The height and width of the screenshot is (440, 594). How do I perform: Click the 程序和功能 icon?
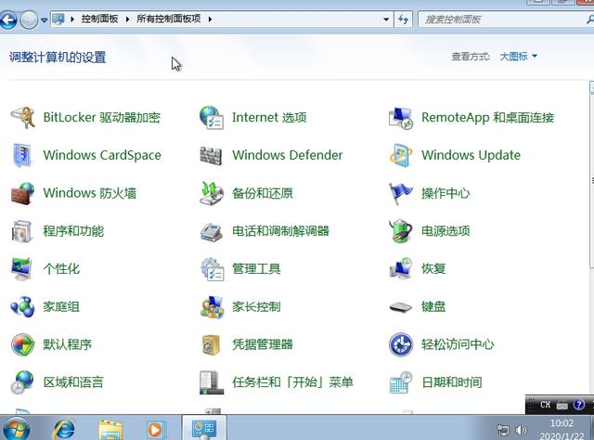coord(22,231)
